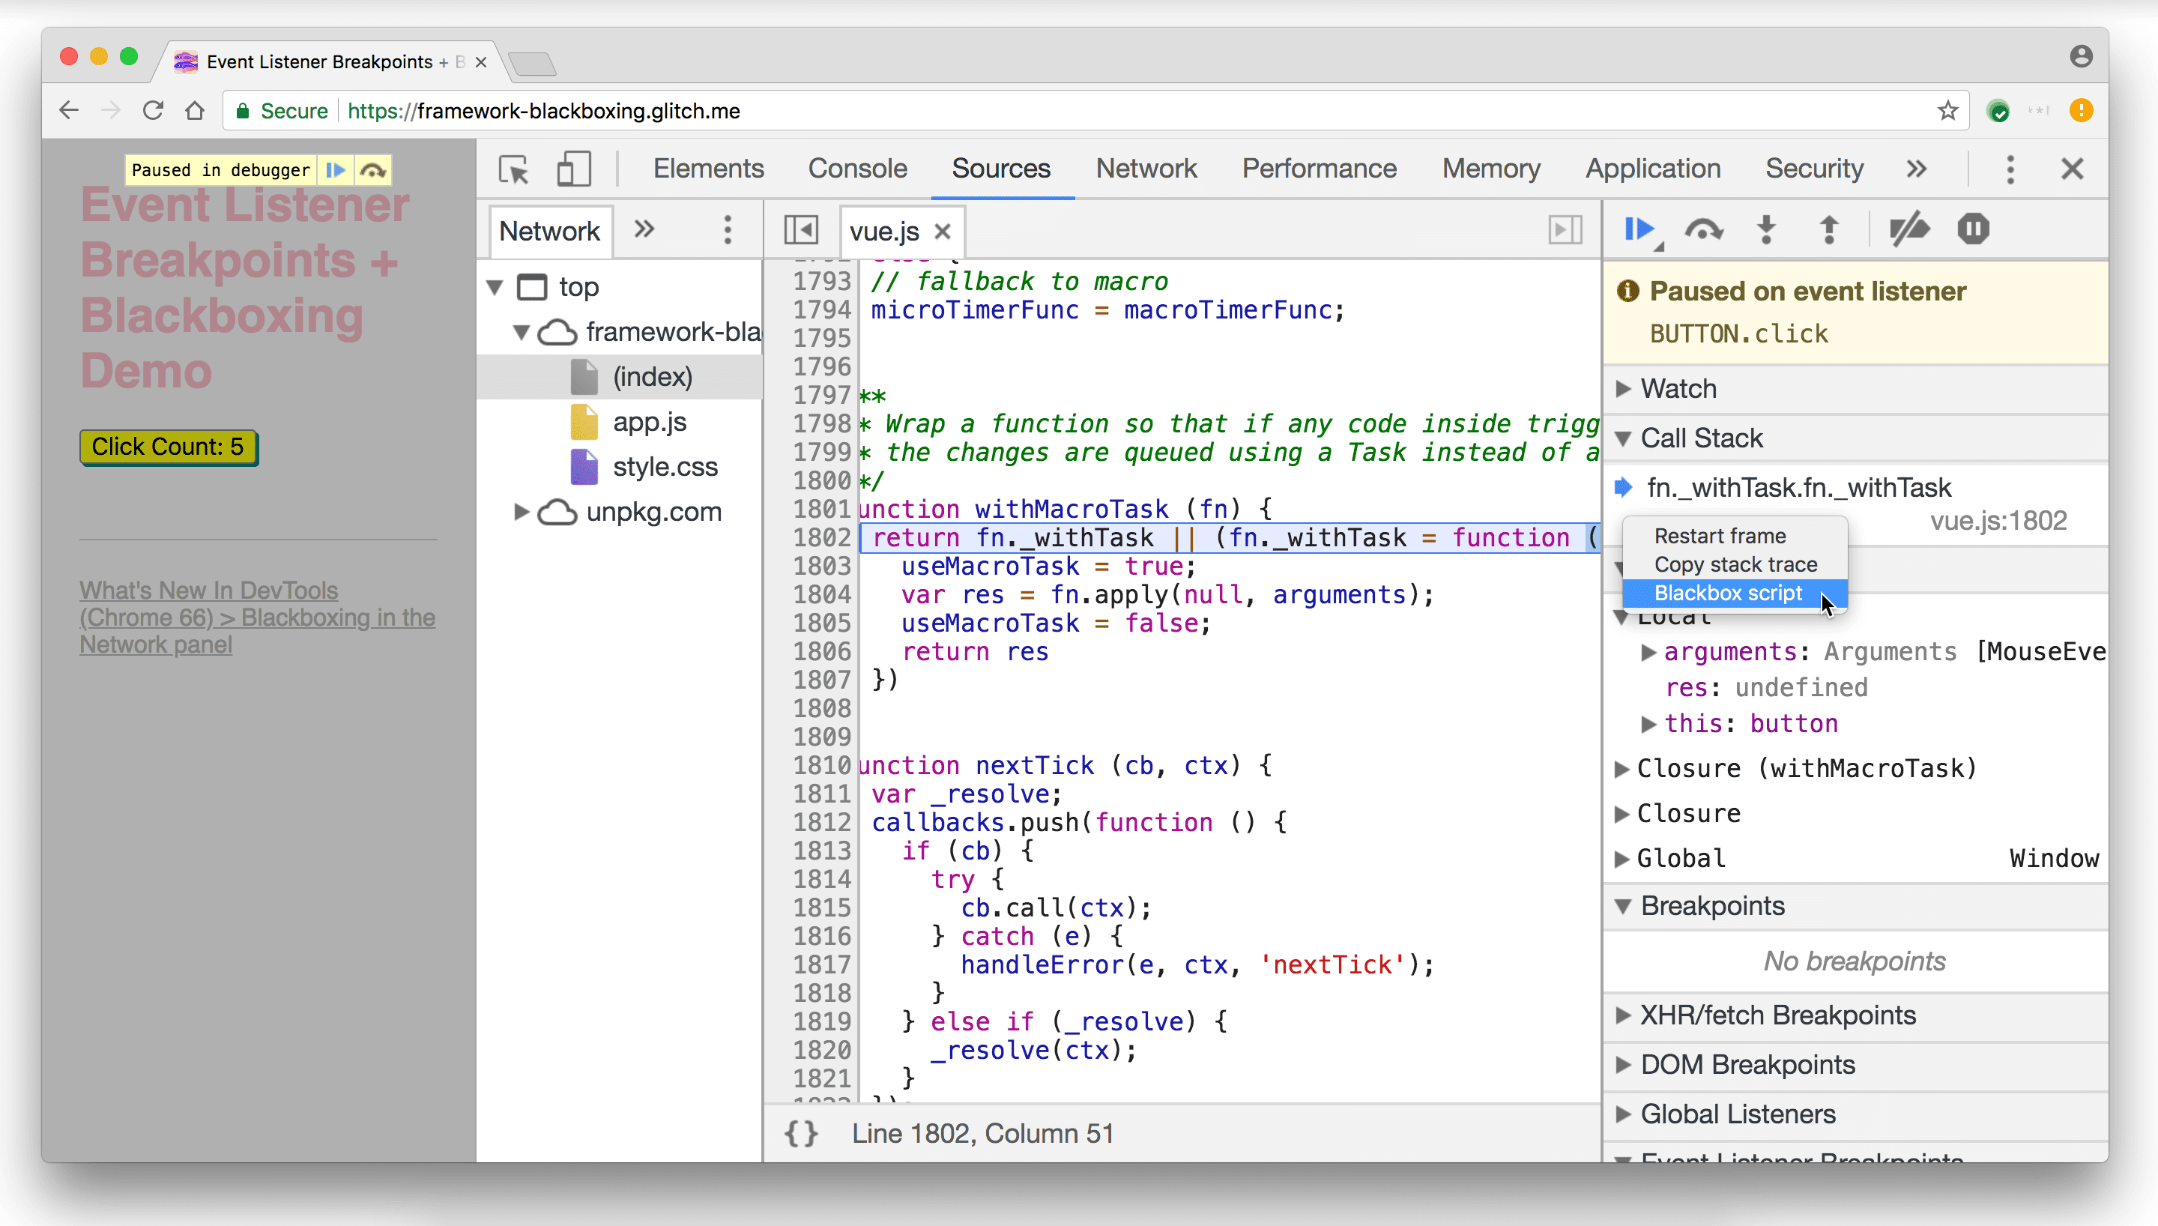Switch to the Sources panel tab
This screenshot has width=2158, height=1226.
click(x=1002, y=168)
